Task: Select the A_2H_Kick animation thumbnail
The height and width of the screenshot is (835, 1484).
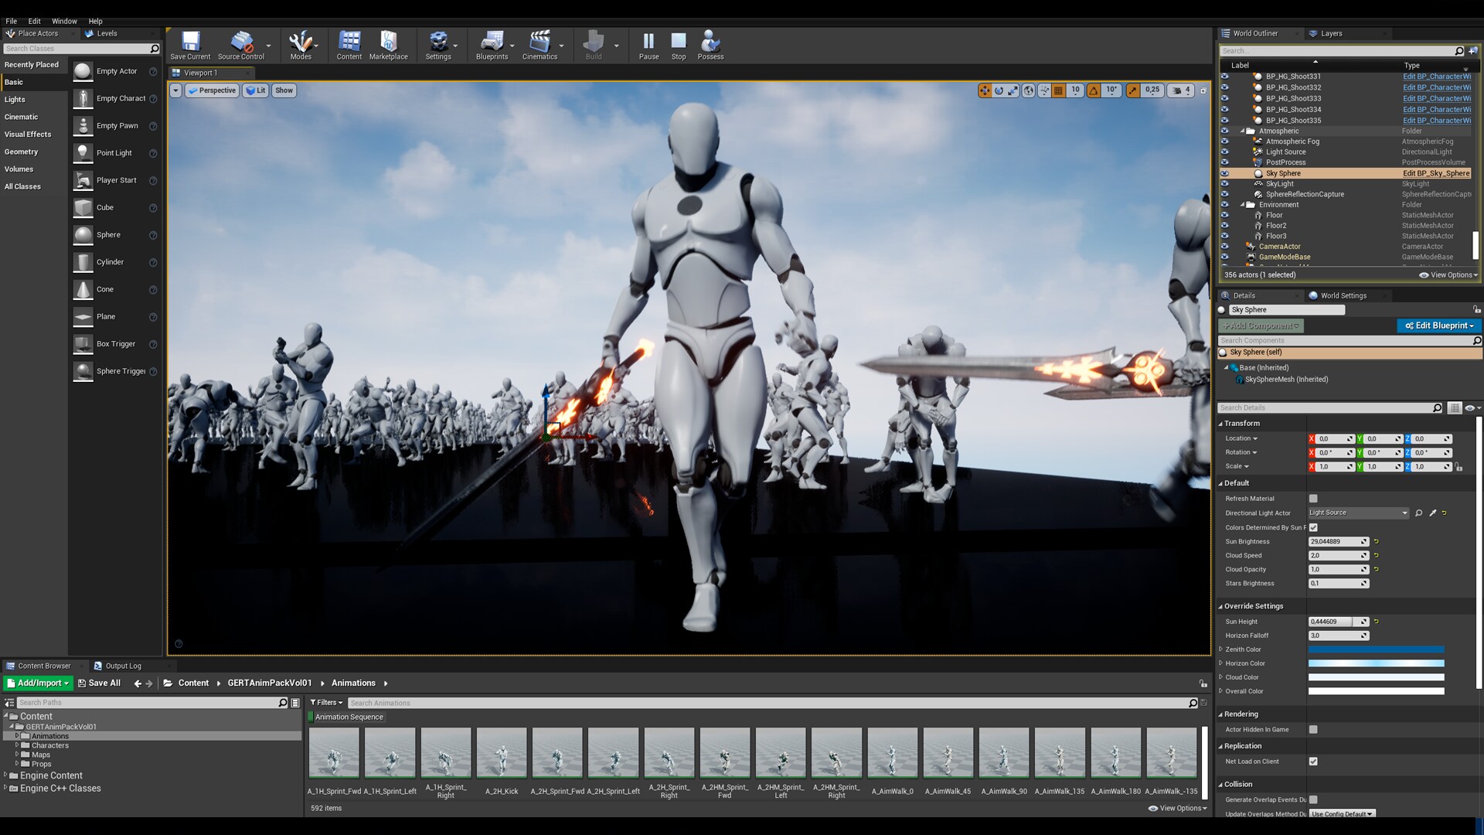Action: click(502, 754)
